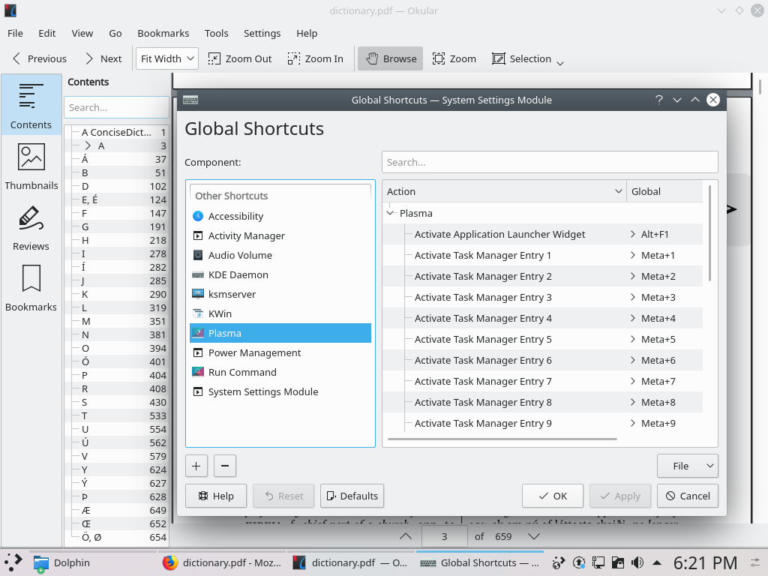The height and width of the screenshot is (576, 768).
Task: Go to Previous page in Okular toolbar
Action: 39,58
